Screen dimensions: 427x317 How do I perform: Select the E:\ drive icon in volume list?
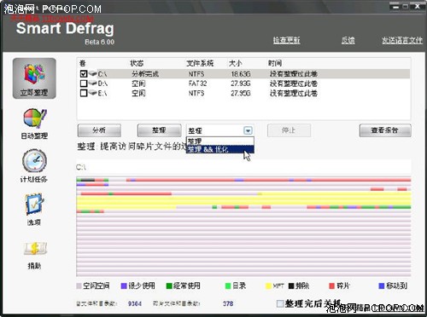93,93
